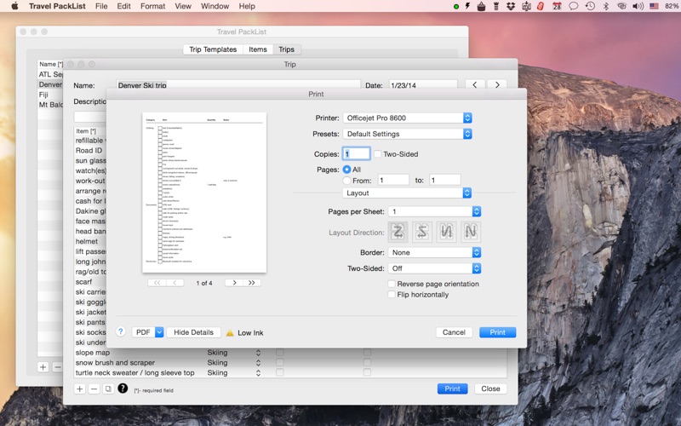This screenshot has width=681, height=426.
Task: Change category stepper for snow brush row
Action: pyautogui.click(x=258, y=363)
